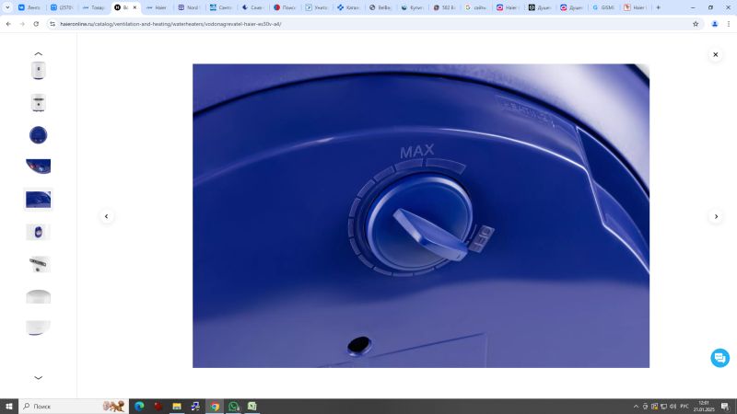Image resolution: width=737 pixels, height=414 pixels.
Task: Switch to the GISMETEO browser tab
Action: [602, 7]
